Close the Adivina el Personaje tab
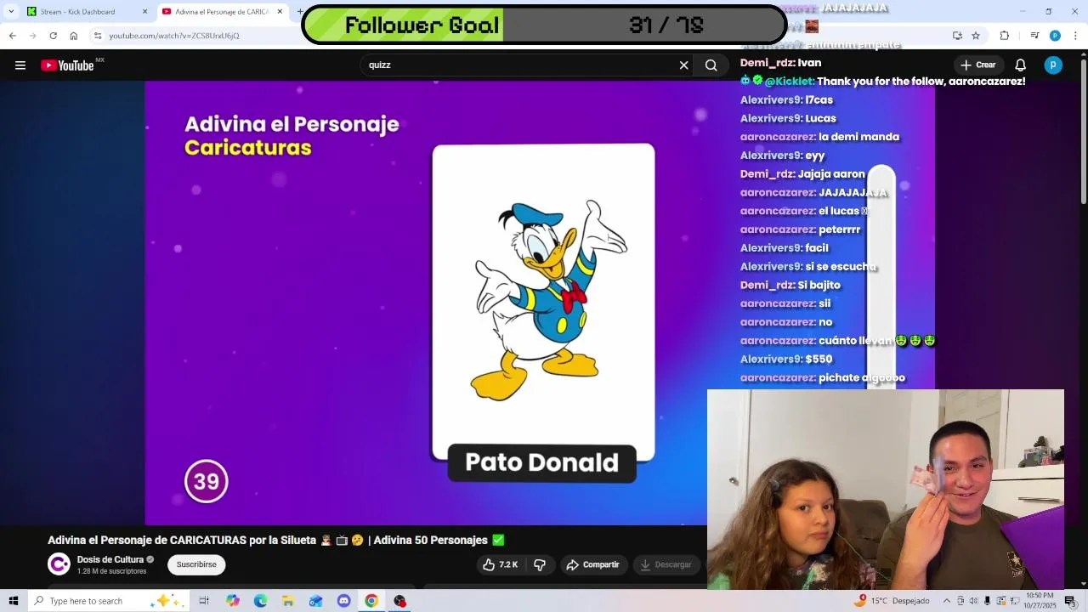Image resolution: width=1088 pixels, height=612 pixels. coord(280,12)
